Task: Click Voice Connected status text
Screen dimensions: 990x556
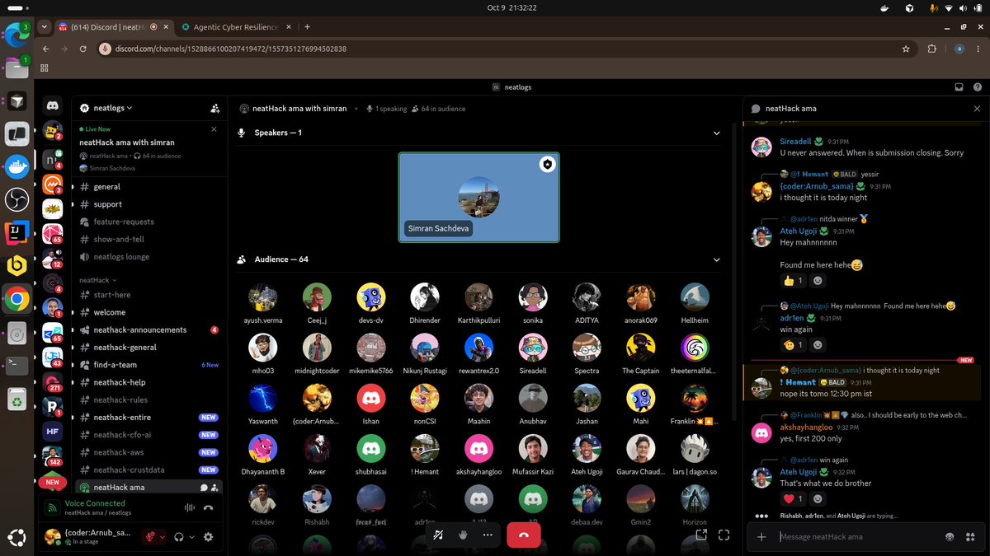Action: pos(94,503)
